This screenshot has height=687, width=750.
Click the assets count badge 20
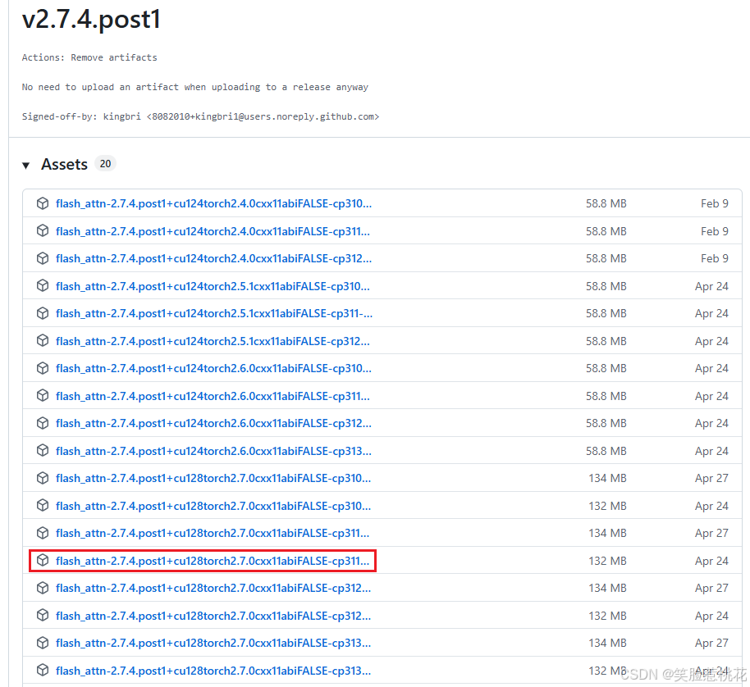point(105,164)
